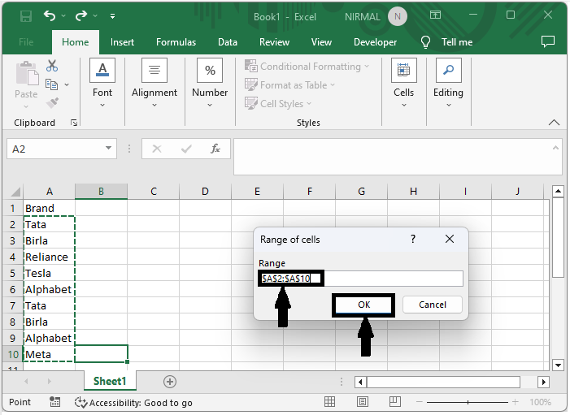Switch to the Review tab
Viewport: 570px width, 415px height.
point(274,42)
